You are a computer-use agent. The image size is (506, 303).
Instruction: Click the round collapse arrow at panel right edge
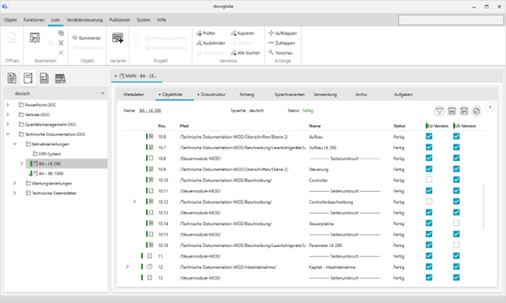tap(490, 107)
